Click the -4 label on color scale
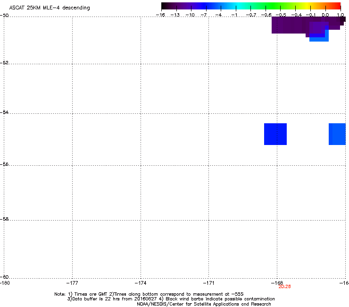 (x=218, y=15)
